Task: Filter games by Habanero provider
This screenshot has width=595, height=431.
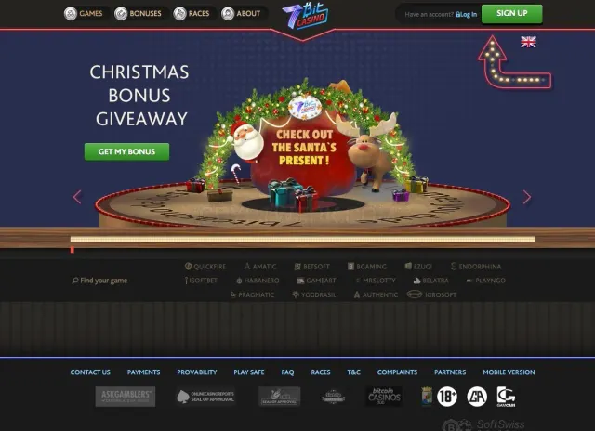Action: point(258,281)
